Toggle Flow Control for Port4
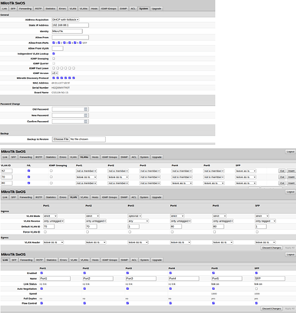 170,303
